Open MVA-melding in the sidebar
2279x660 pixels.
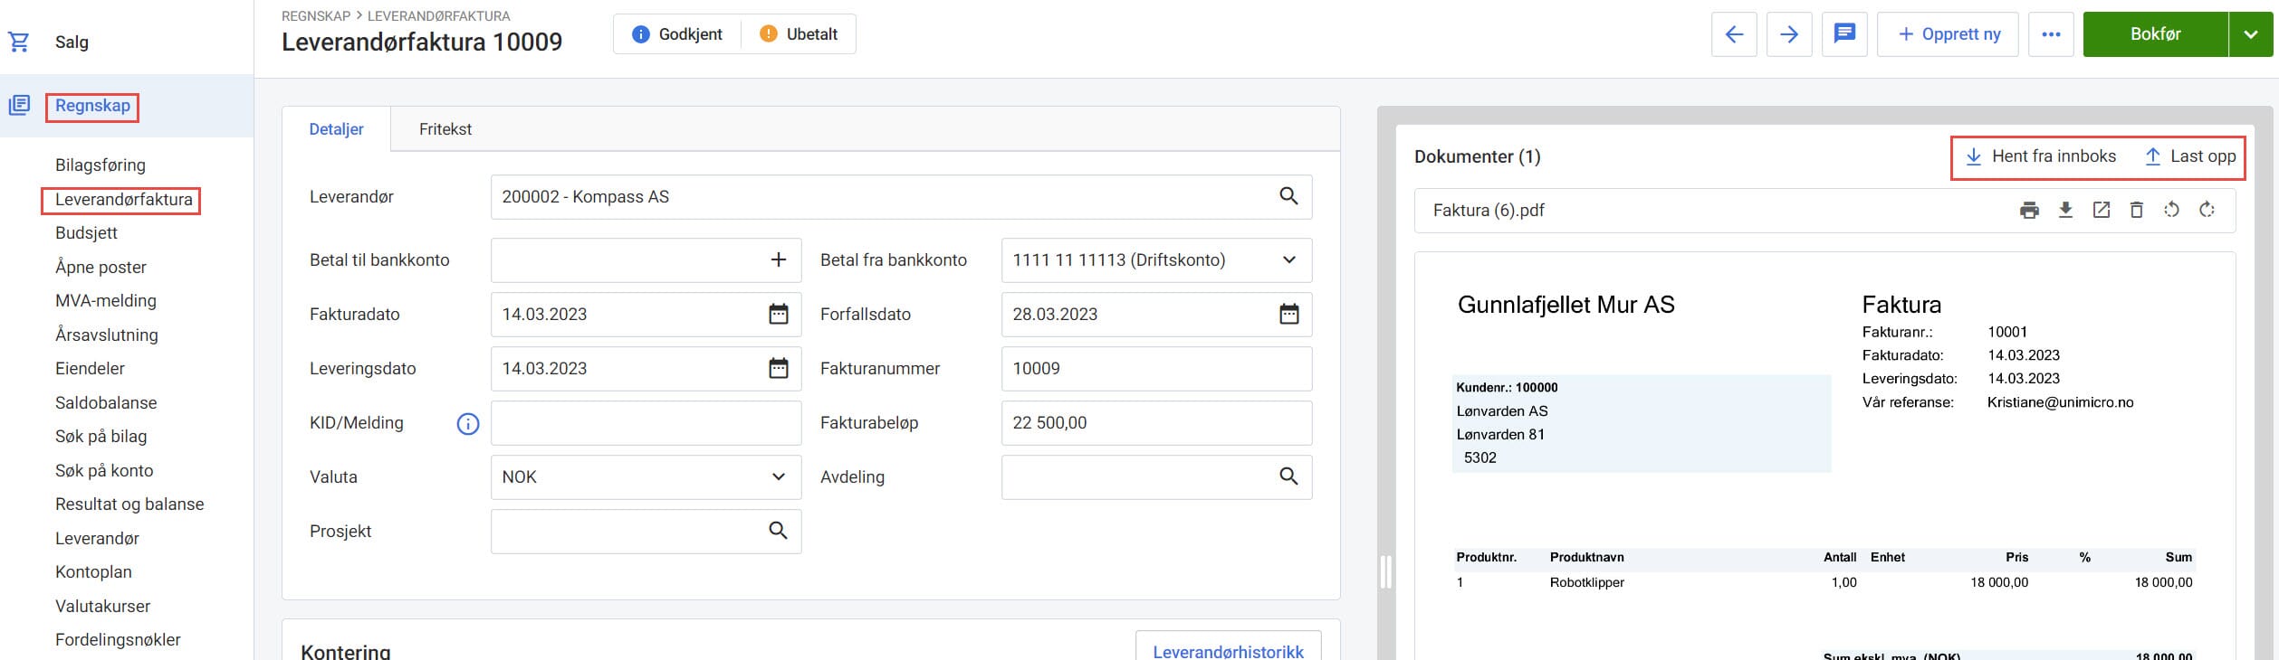[105, 300]
